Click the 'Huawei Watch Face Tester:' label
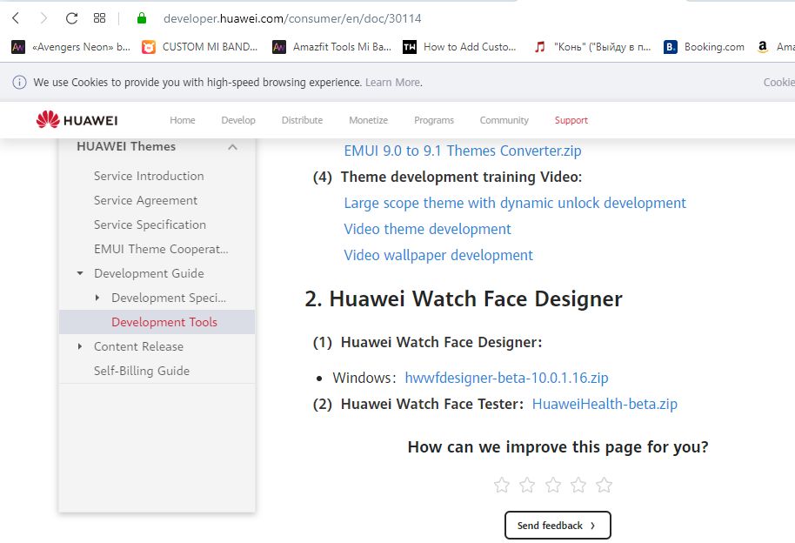The image size is (795, 543). pyautogui.click(x=432, y=404)
